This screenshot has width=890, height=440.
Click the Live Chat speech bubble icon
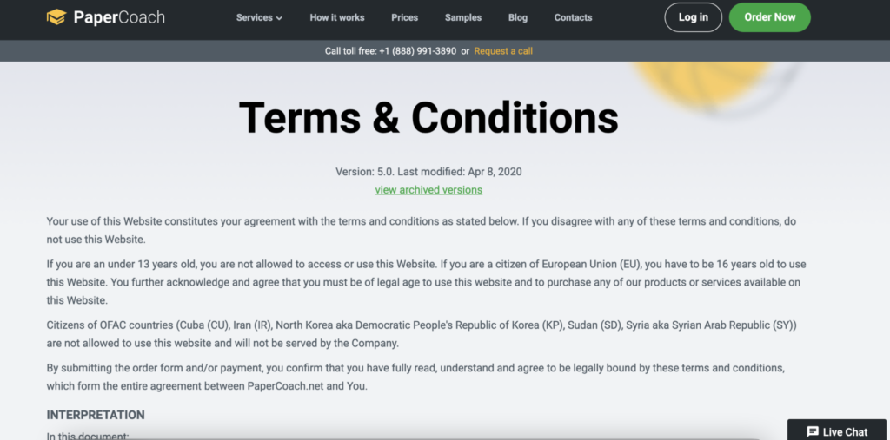point(813,431)
